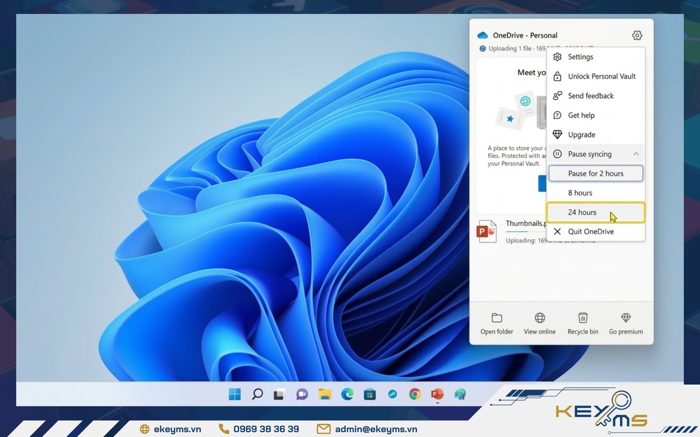Open Microsoft Store taskbar icon
The image size is (700, 437).
point(370,394)
